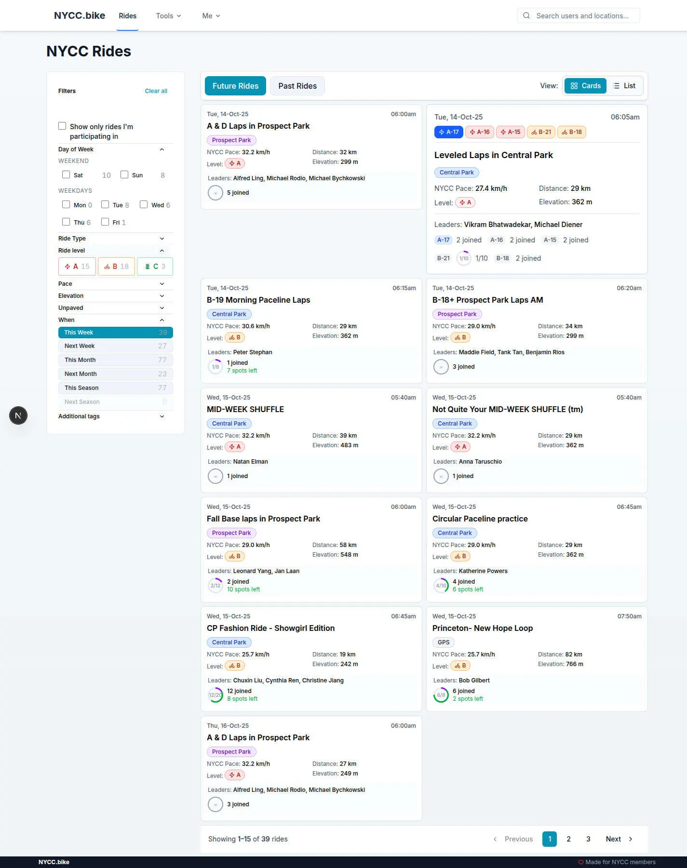Expand the Unpaved filter

pyautogui.click(x=115, y=308)
